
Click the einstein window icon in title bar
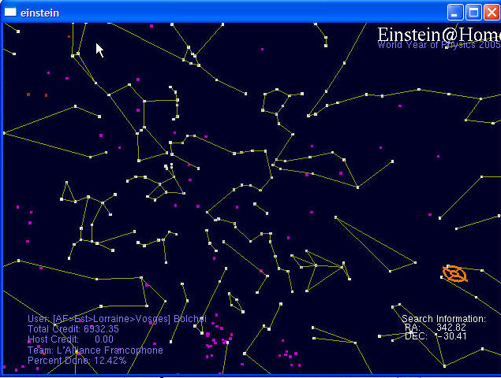click(x=11, y=12)
